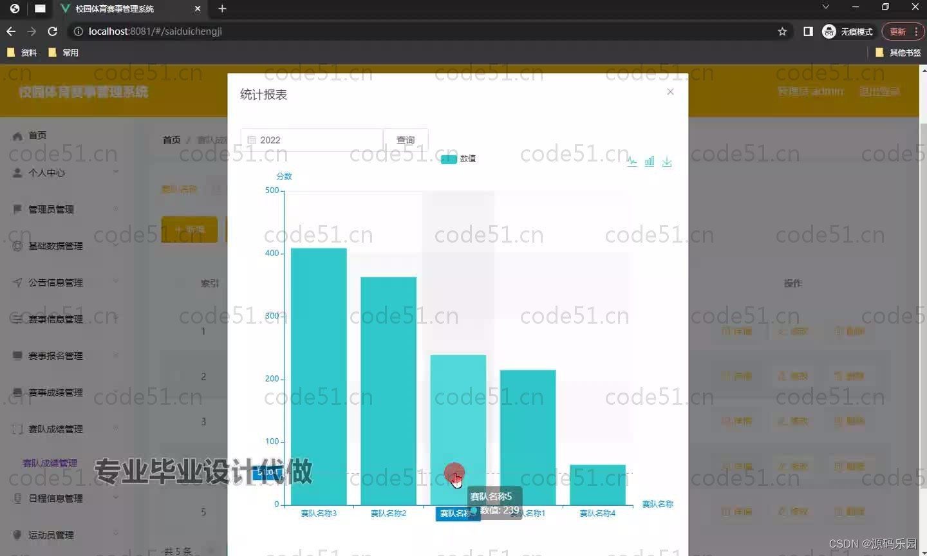Switch chart to line view icon

tap(632, 162)
